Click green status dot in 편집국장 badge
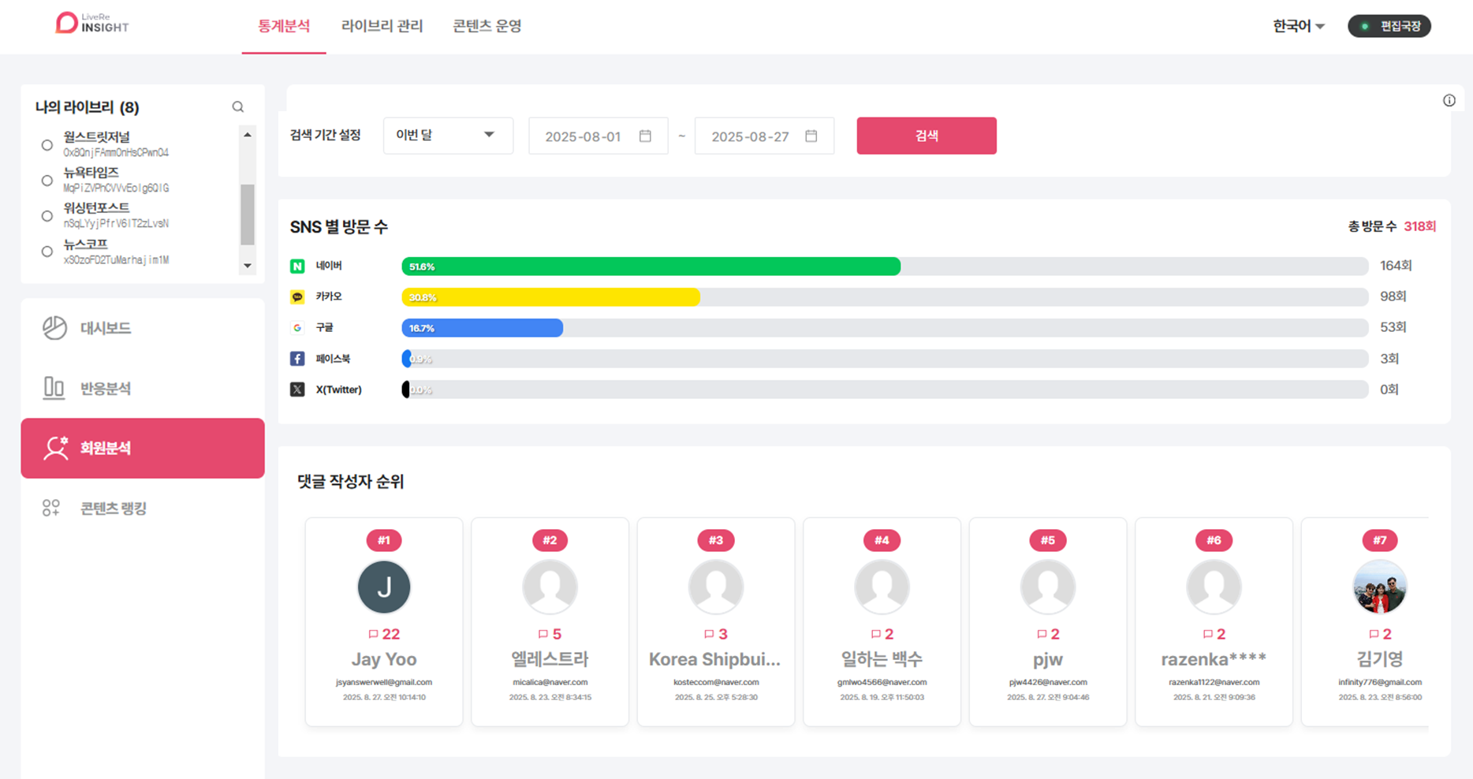The image size is (1473, 779). click(x=1365, y=26)
